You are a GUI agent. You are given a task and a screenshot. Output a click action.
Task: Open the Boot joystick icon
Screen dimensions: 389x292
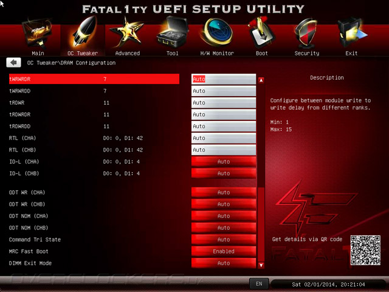point(261,32)
